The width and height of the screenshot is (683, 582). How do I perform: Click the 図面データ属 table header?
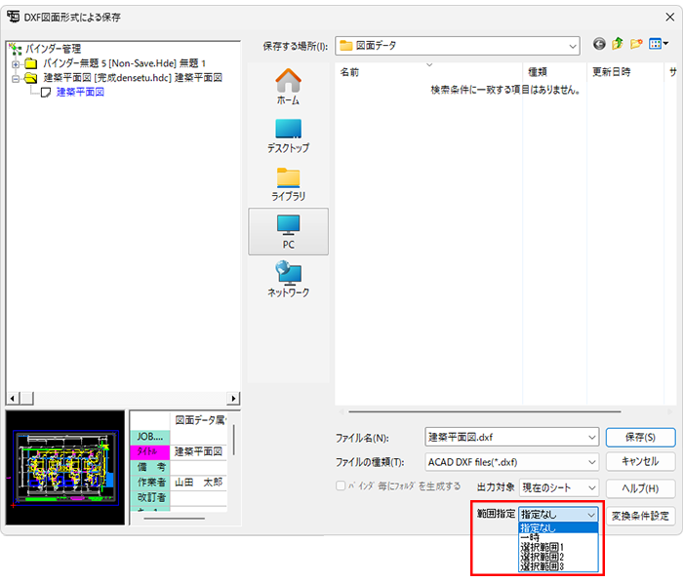(199, 420)
